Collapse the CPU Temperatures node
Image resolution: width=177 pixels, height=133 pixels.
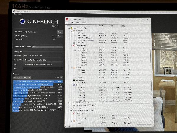[x=71, y=45]
